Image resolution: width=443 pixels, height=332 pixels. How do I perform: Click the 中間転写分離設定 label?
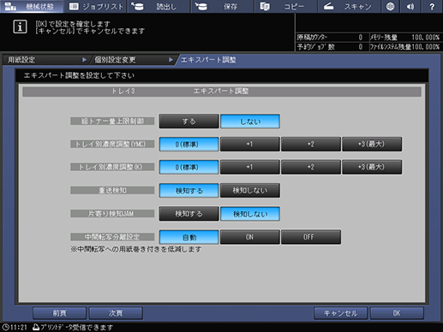[x=112, y=237]
